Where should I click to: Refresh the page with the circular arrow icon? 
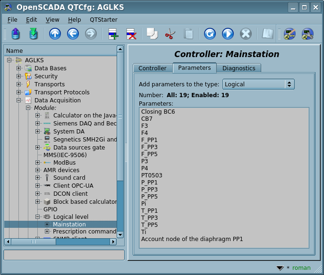210,34
